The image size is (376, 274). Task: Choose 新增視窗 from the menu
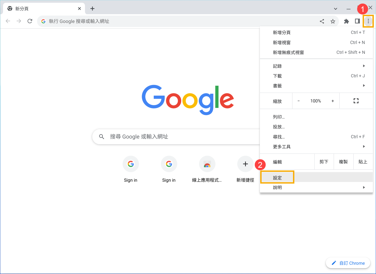pyautogui.click(x=316, y=42)
